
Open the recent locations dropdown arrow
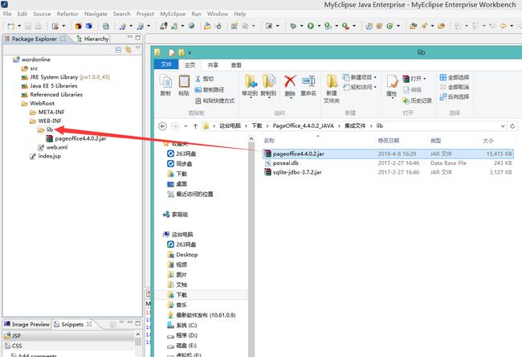[x=186, y=126]
